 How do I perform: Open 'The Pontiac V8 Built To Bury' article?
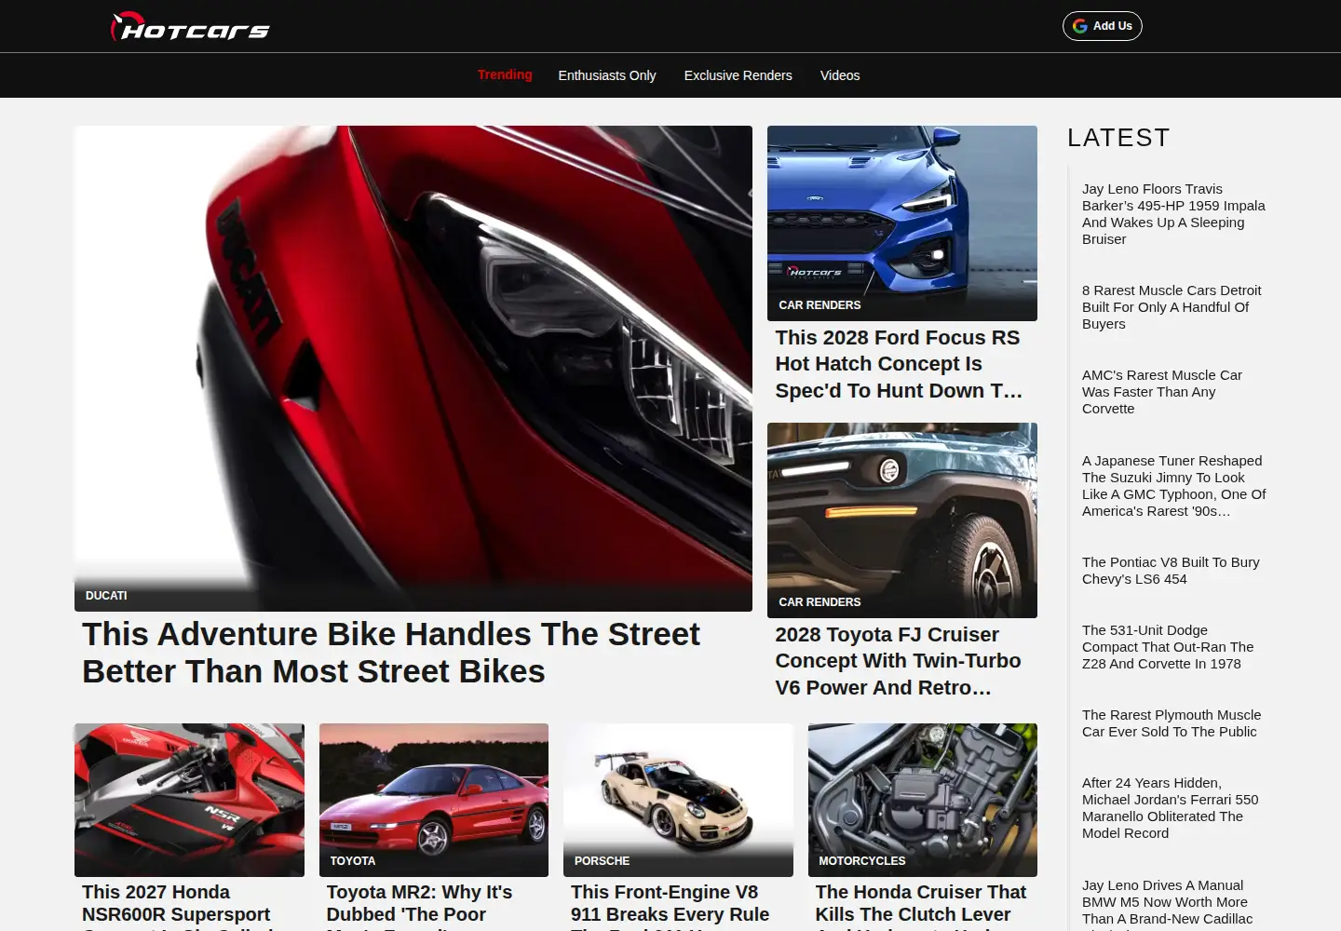(x=1171, y=571)
